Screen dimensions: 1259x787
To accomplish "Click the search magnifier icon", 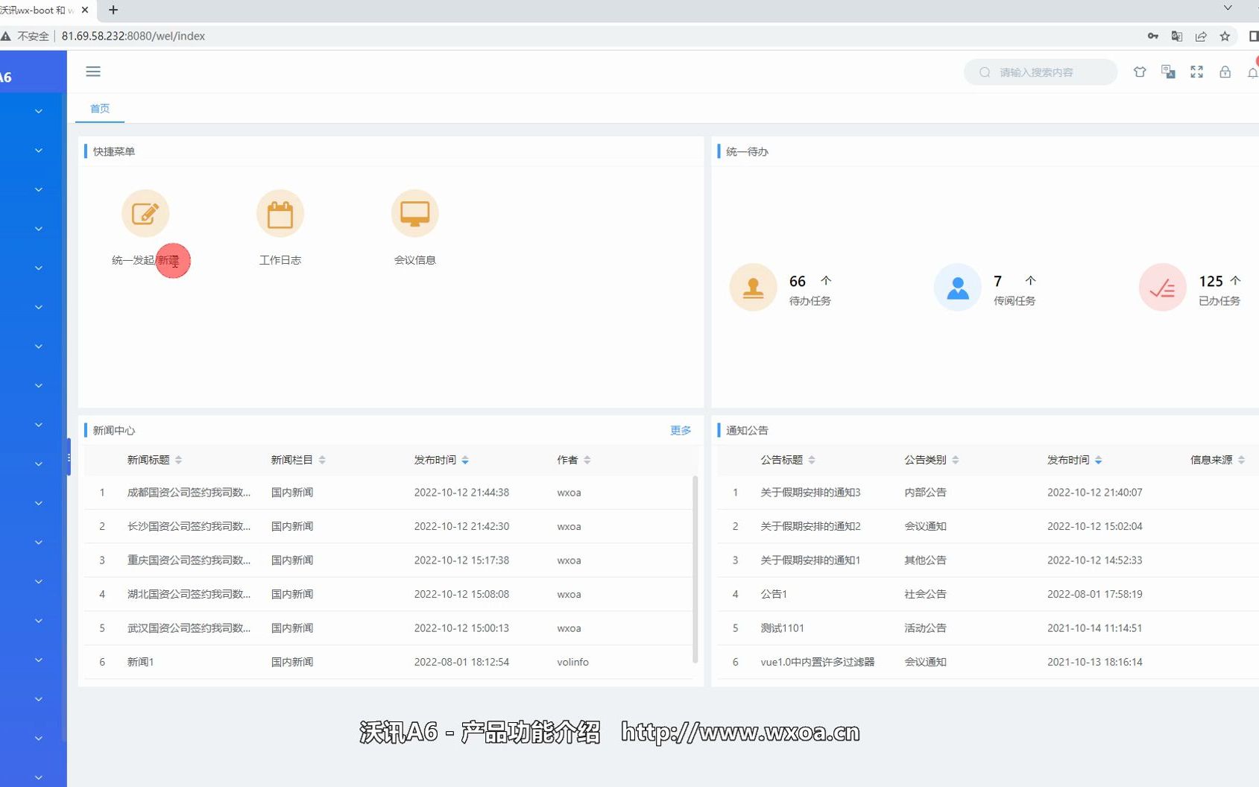I will 985,72.
